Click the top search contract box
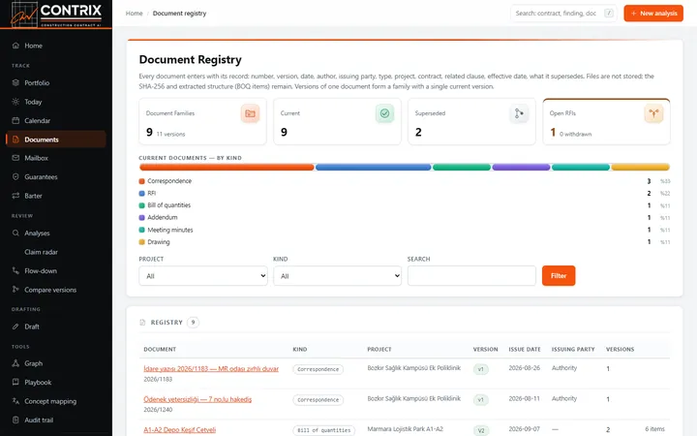The width and height of the screenshot is (697, 436). click(563, 14)
